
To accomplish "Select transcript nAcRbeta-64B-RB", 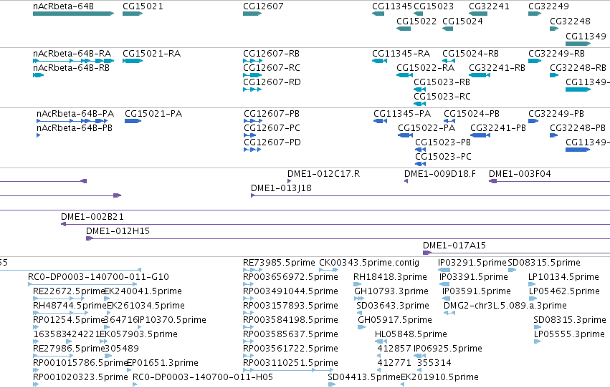I will point(71,68).
